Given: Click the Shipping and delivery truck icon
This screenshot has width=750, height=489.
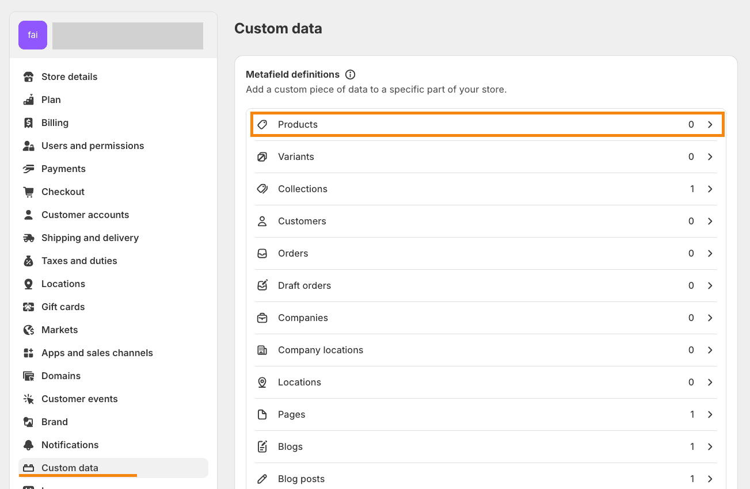Looking at the screenshot, I should (x=28, y=238).
